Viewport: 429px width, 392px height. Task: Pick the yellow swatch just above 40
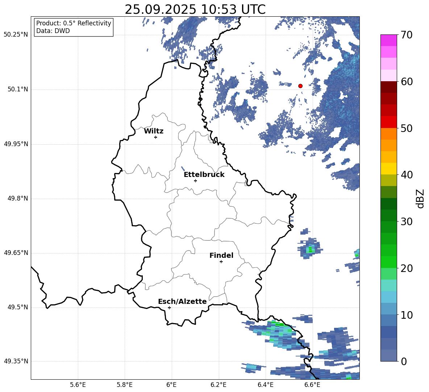tap(389, 169)
